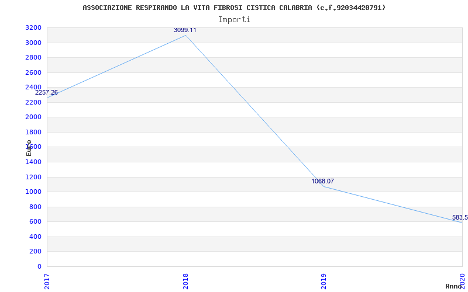Click the 1400 y-axis value

[33, 162]
